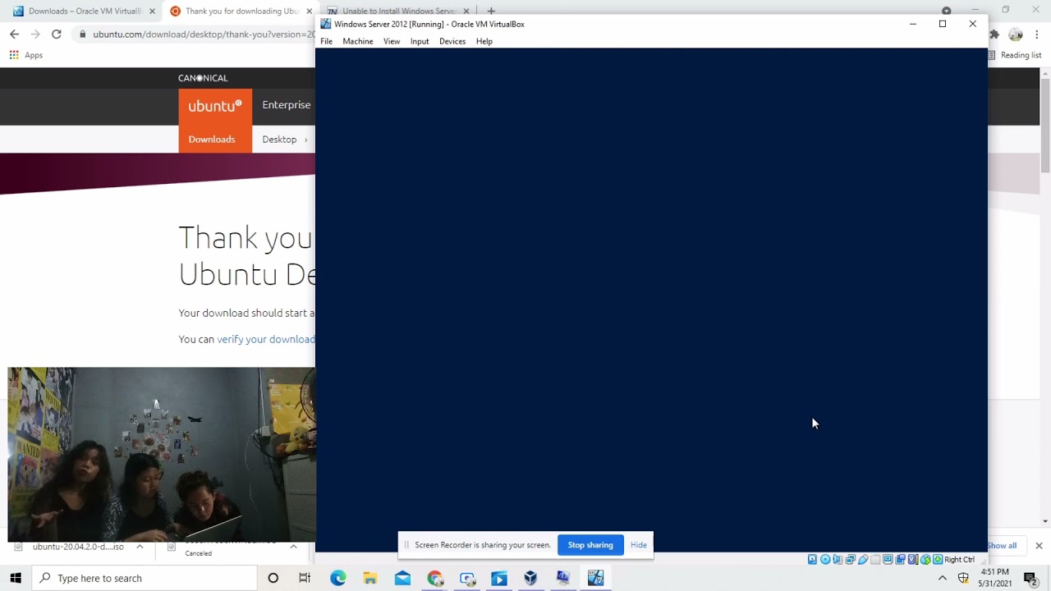1051x591 pixels.
Task: Click USB devices icon in VirtualBox status bar
Action: 863,559
